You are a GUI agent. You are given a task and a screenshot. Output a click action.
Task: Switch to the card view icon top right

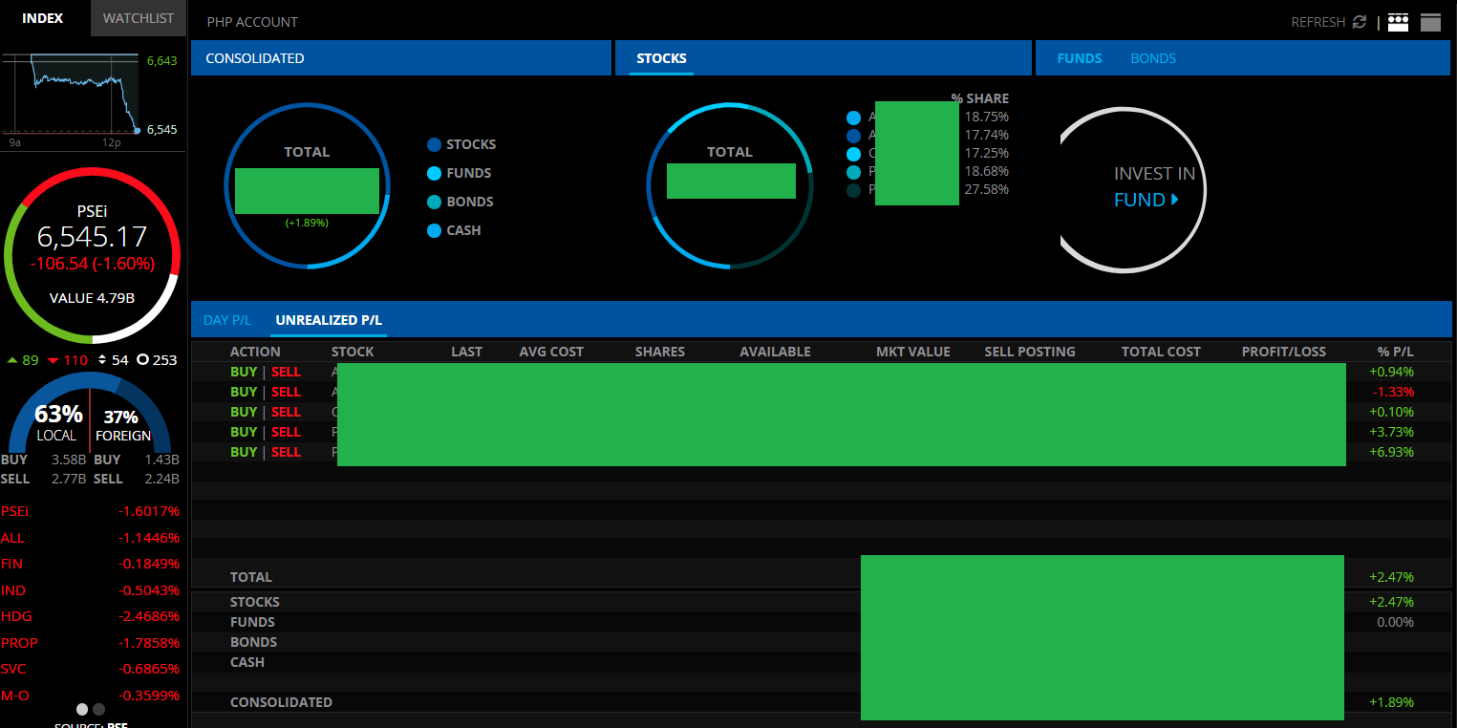[1398, 21]
